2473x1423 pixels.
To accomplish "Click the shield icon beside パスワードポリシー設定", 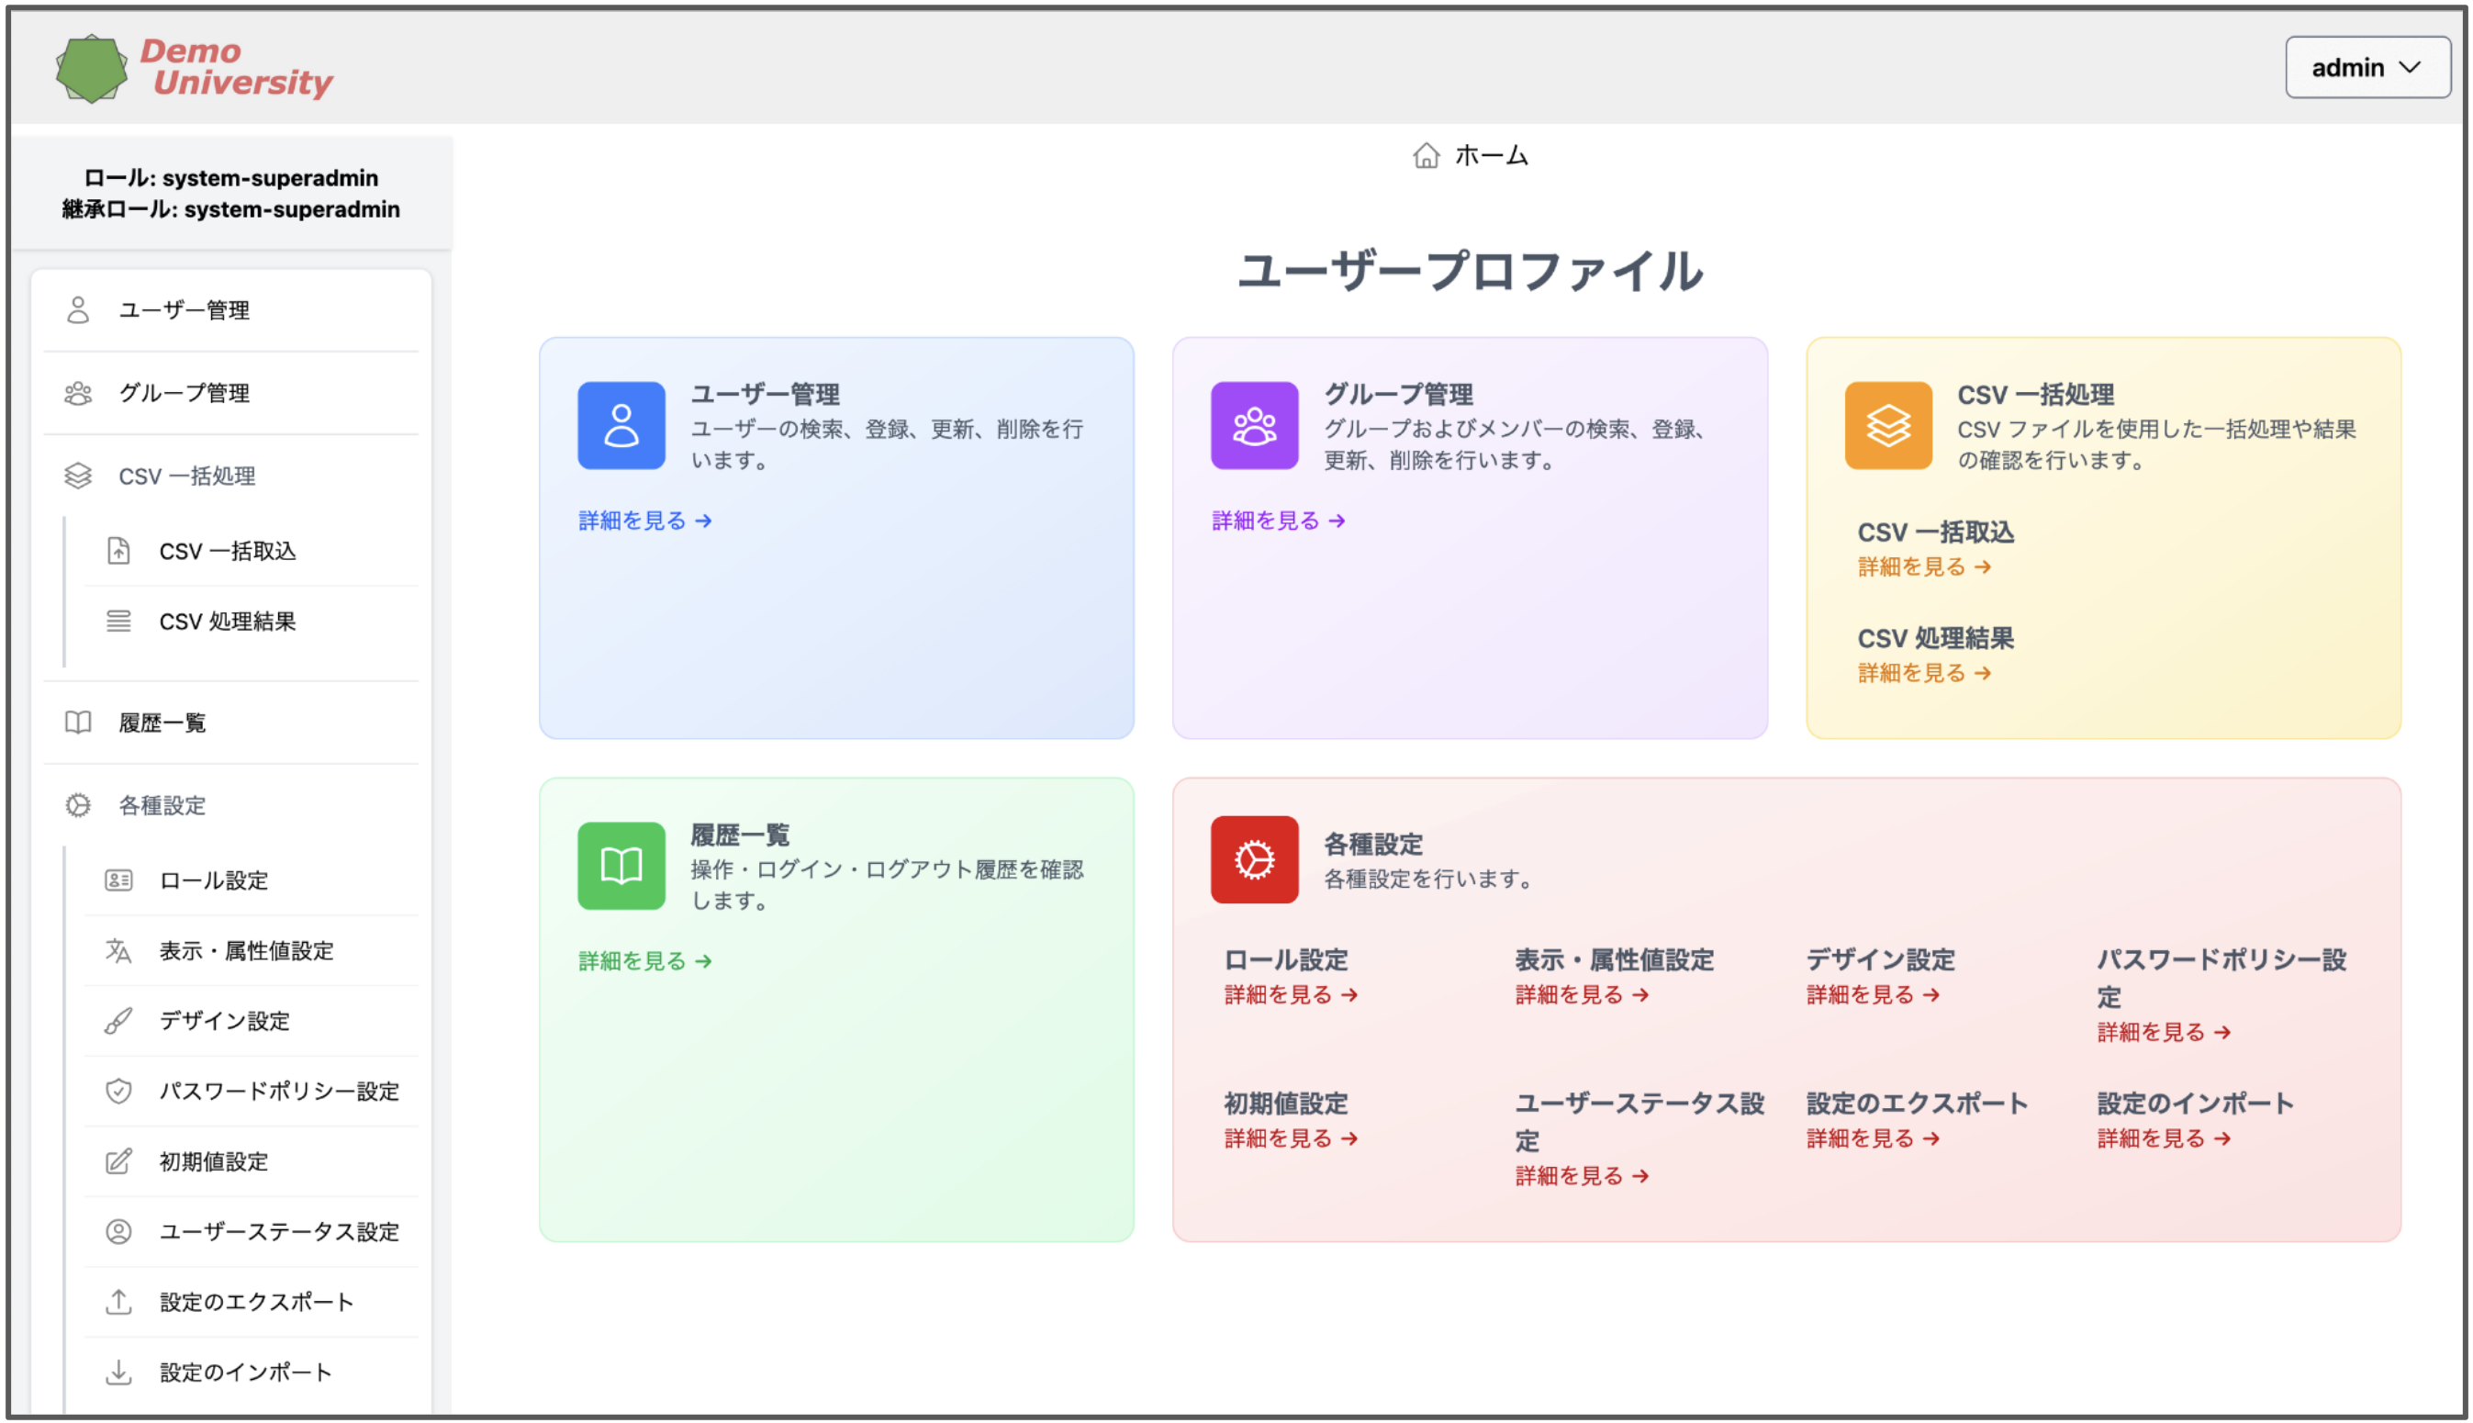I will click(118, 1090).
